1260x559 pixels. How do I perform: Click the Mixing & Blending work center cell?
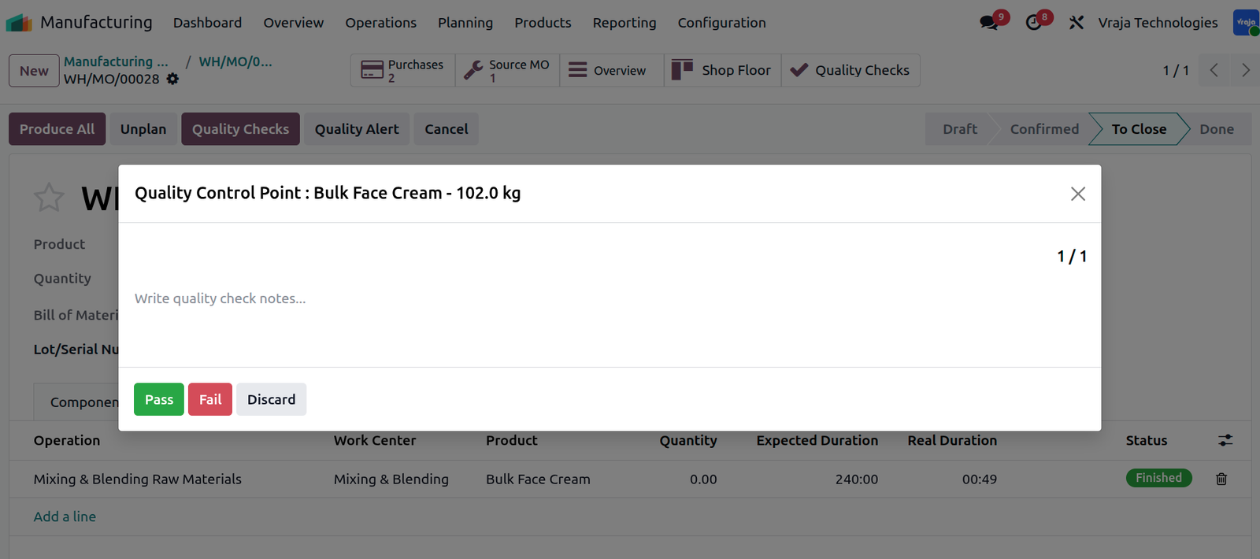[x=391, y=479]
